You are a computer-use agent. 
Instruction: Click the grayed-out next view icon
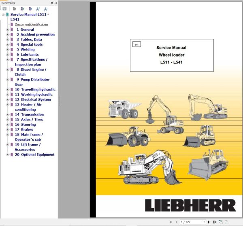226,222
